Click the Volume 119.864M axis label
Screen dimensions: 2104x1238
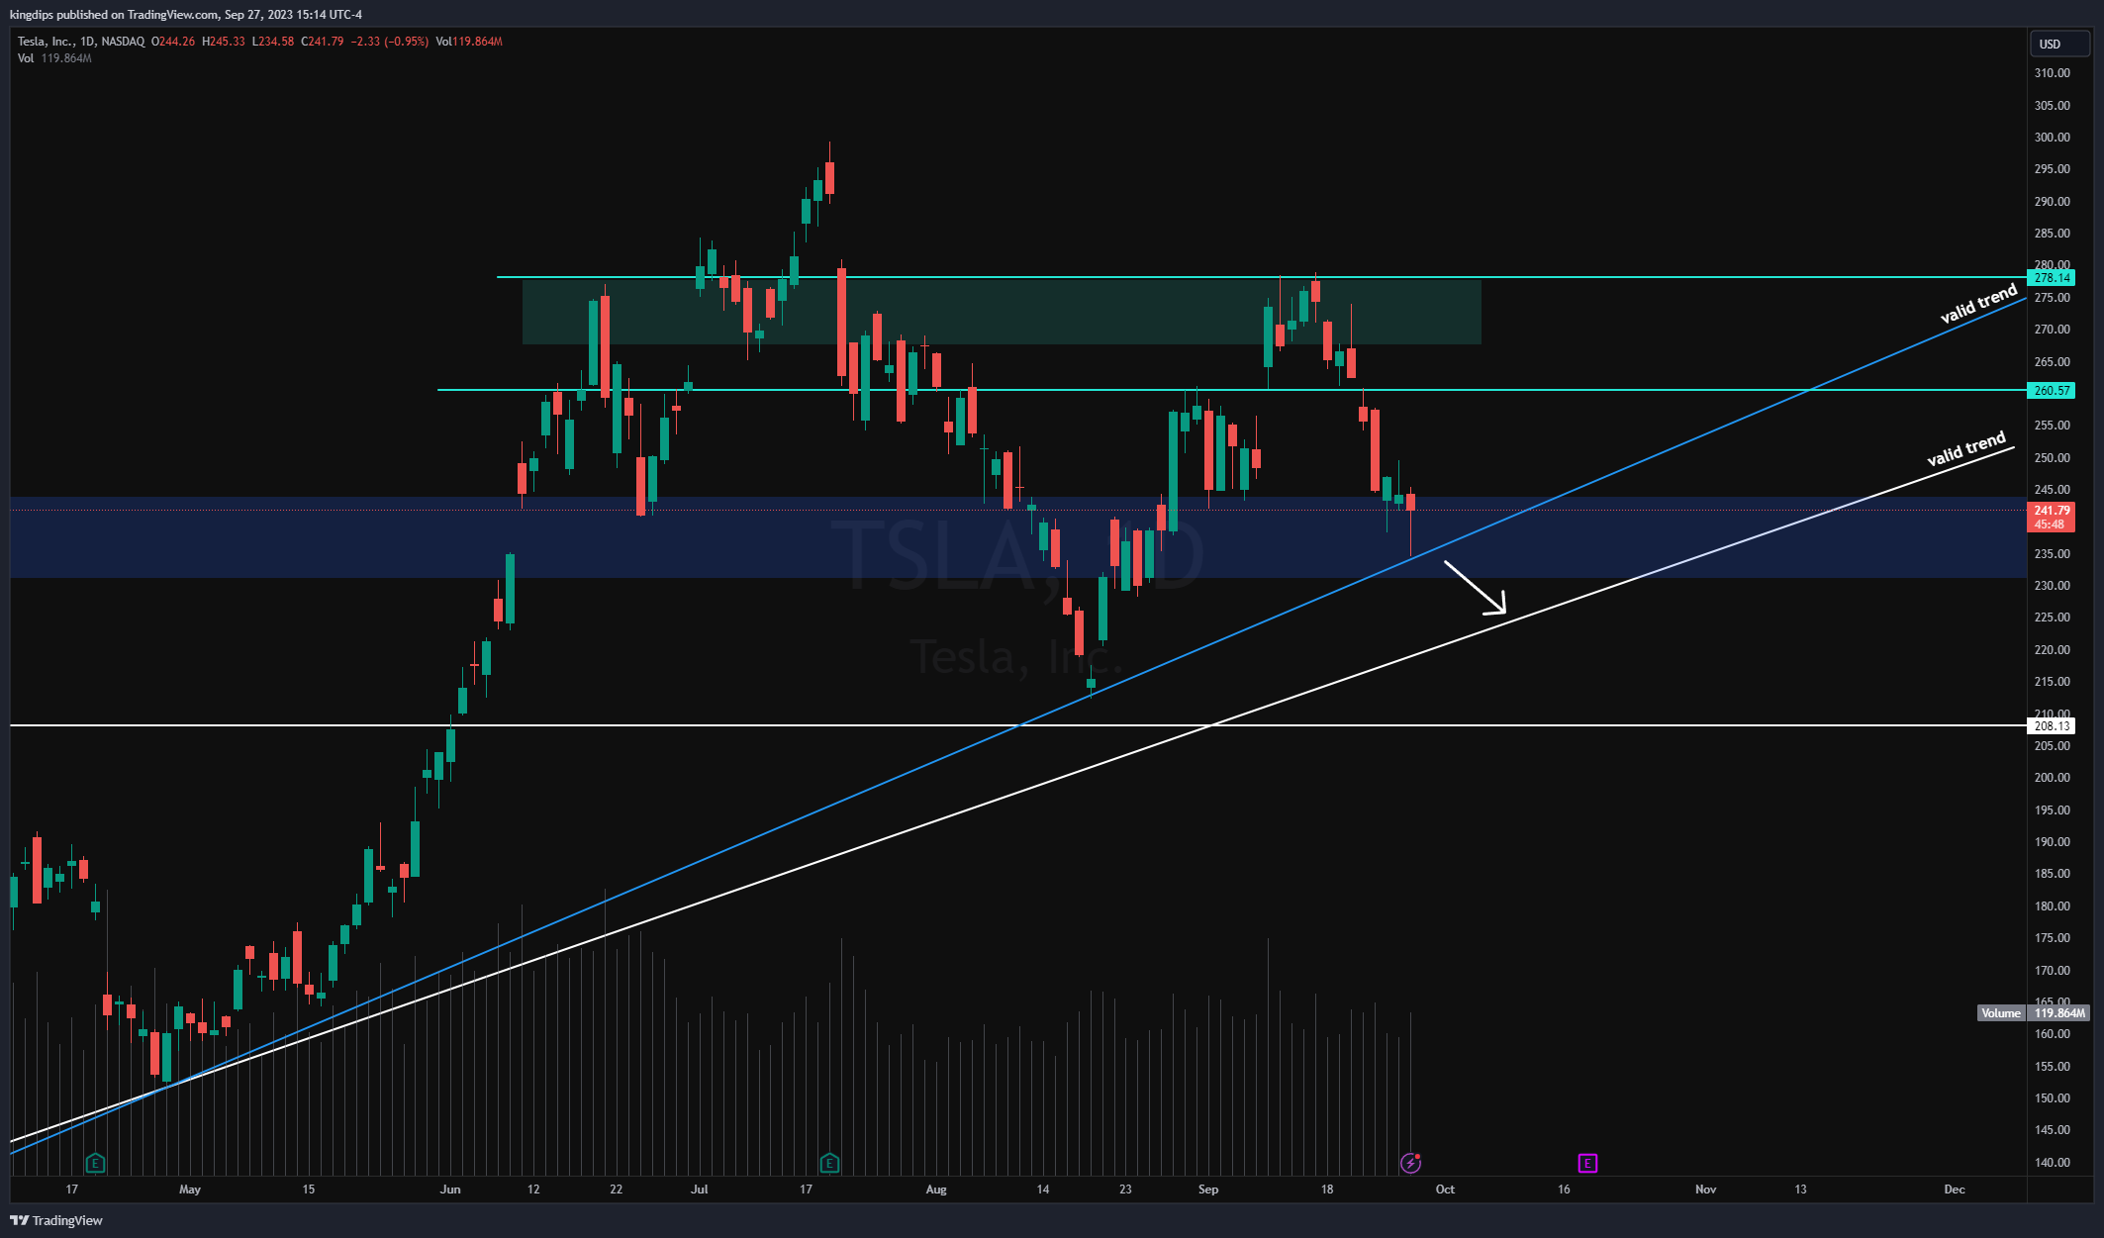[x=2034, y=1013]
